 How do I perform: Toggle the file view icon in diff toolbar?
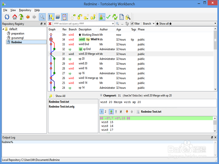116,112
